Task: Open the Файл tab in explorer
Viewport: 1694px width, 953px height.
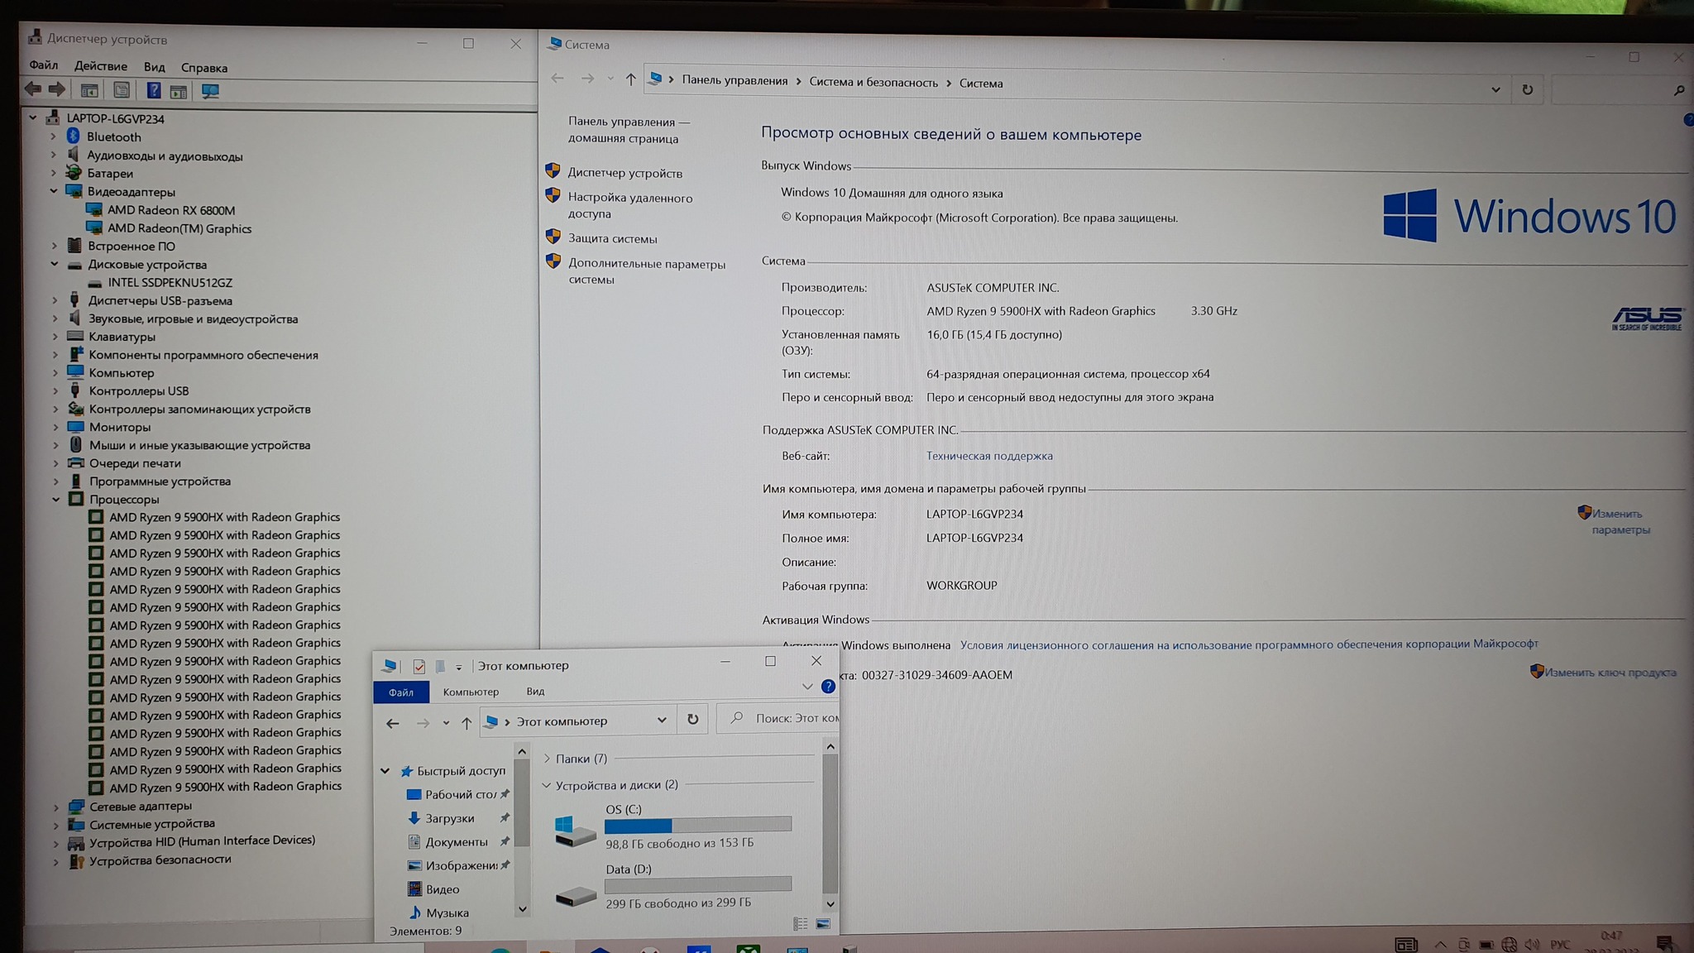Action: [x=401, y=692]
